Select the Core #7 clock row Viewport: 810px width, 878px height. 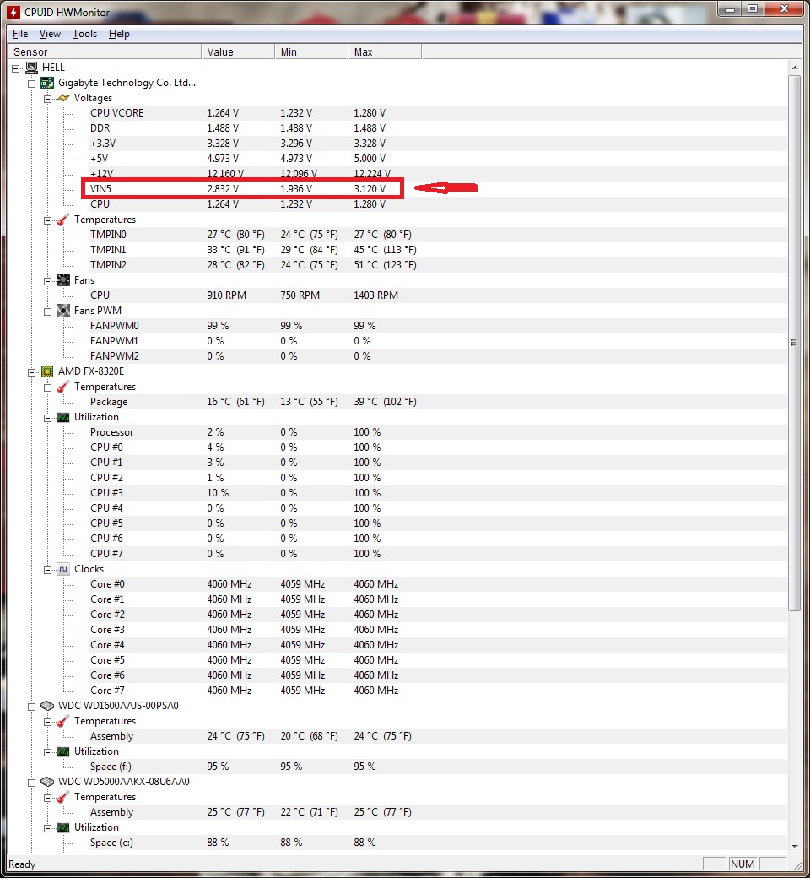point(438,691)
